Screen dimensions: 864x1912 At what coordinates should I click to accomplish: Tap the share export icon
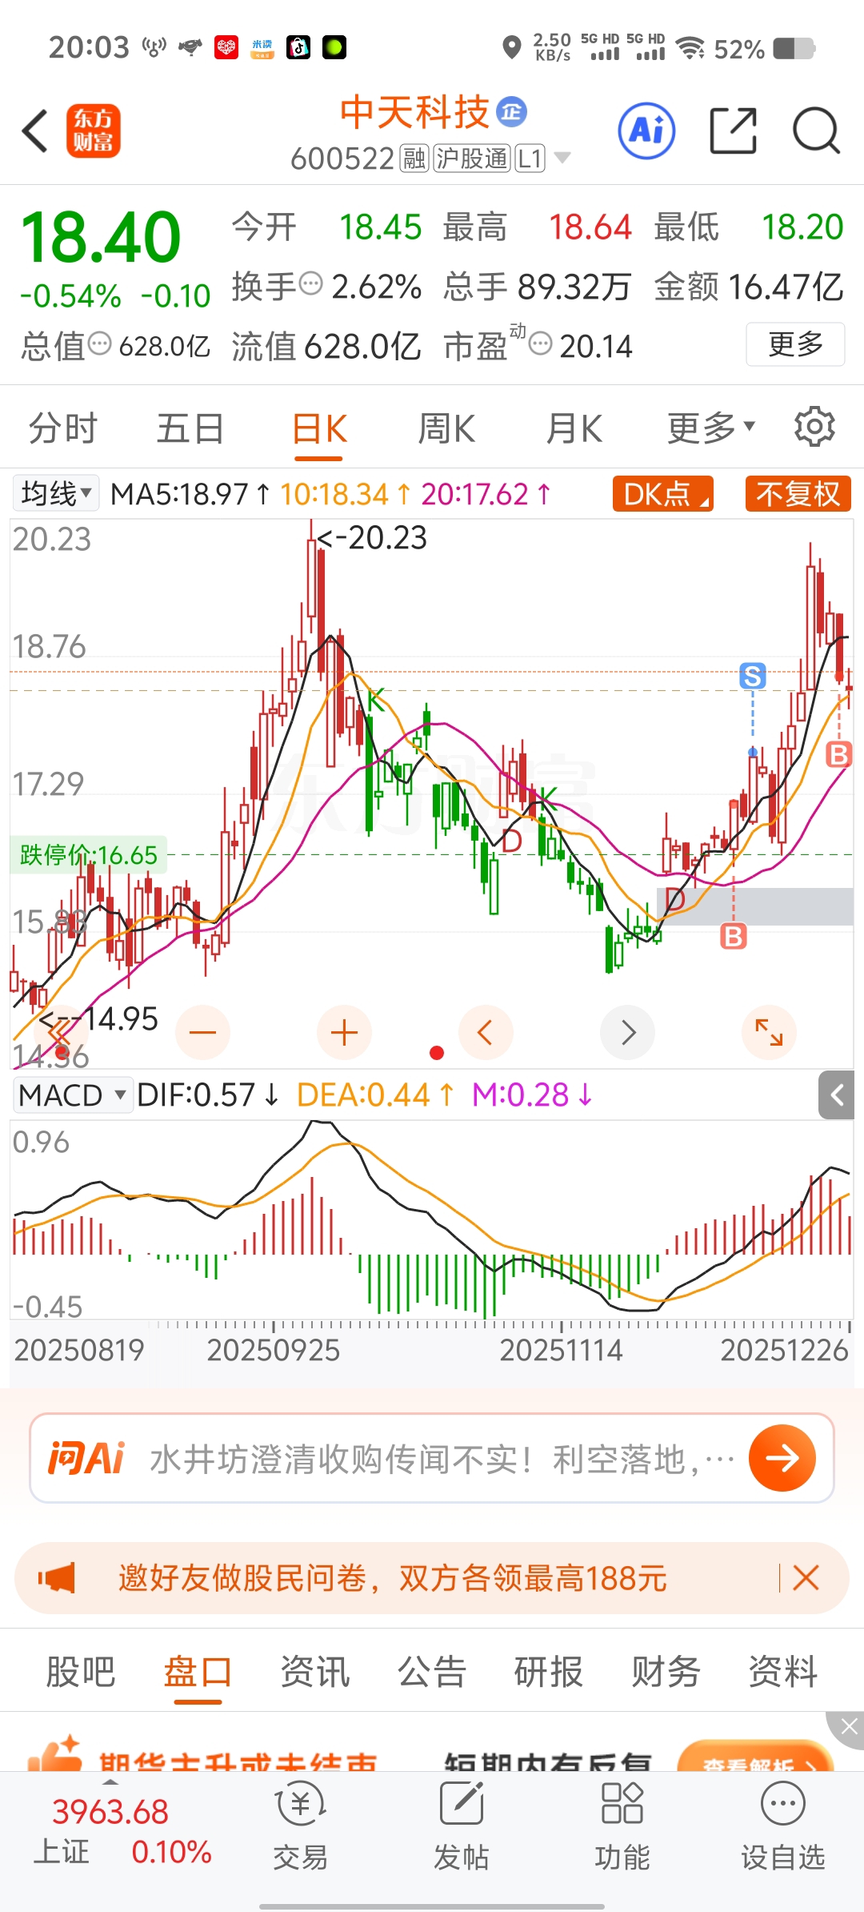point(733,131)
